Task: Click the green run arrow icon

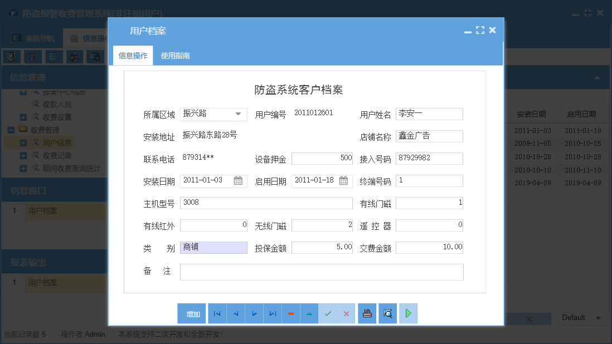Action: click(407, 313)
